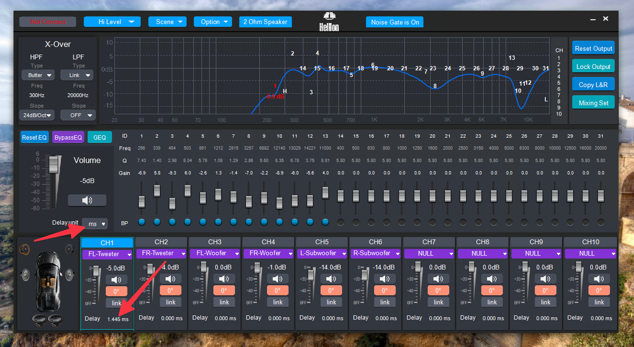Open HPF Type Butter dropdown
634x347 pixels.
pos(38,75)
